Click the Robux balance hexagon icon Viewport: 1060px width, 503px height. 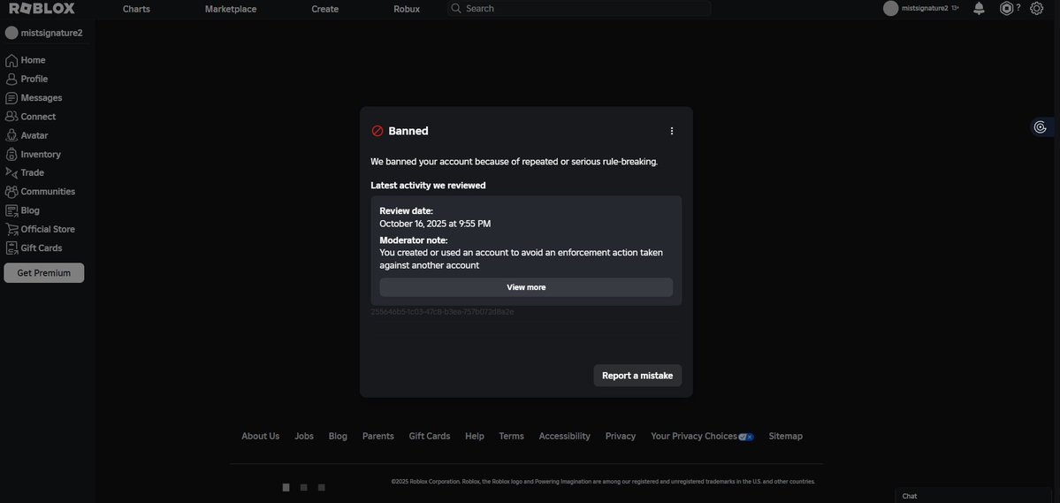(1006, 9)
